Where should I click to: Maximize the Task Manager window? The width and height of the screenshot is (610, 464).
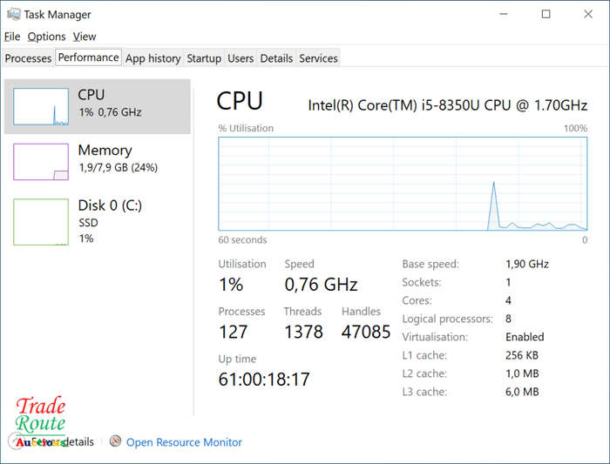[x=546, y=15]
